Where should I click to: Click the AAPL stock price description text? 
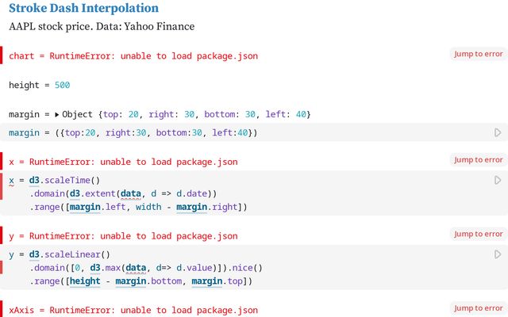[102, 27]
